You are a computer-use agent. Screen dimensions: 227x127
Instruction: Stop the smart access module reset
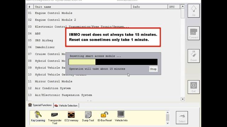tap(153, 69)
